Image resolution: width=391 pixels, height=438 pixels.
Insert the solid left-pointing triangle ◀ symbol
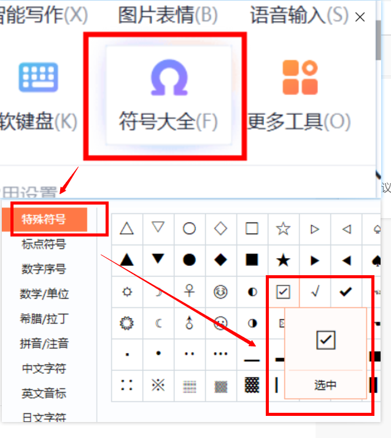coord(346,260)
